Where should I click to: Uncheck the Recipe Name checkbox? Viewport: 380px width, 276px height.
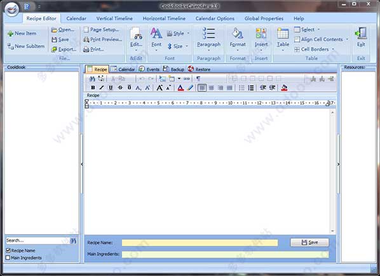tap(8, 251)
